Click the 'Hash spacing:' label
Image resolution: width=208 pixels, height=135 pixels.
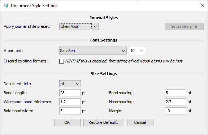[x=121, y=102]
